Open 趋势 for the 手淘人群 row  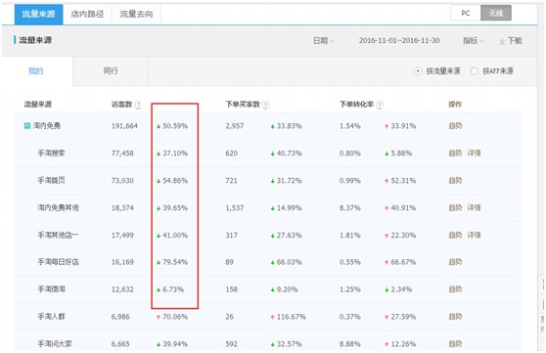pyautogui.click(x=455, y=317)
